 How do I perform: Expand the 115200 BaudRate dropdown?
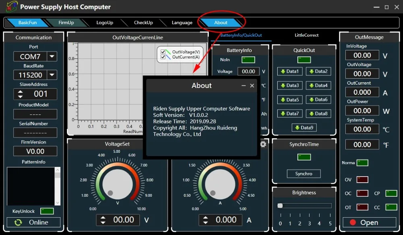click(52, 75)
